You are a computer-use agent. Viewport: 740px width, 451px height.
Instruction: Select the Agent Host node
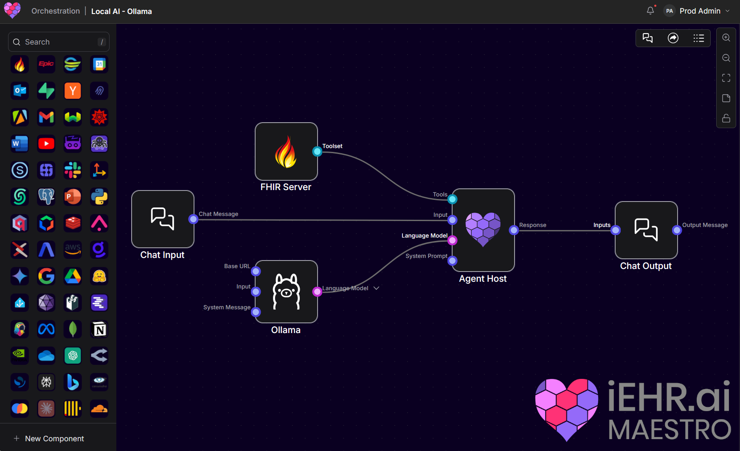click(x=483, y=230)
